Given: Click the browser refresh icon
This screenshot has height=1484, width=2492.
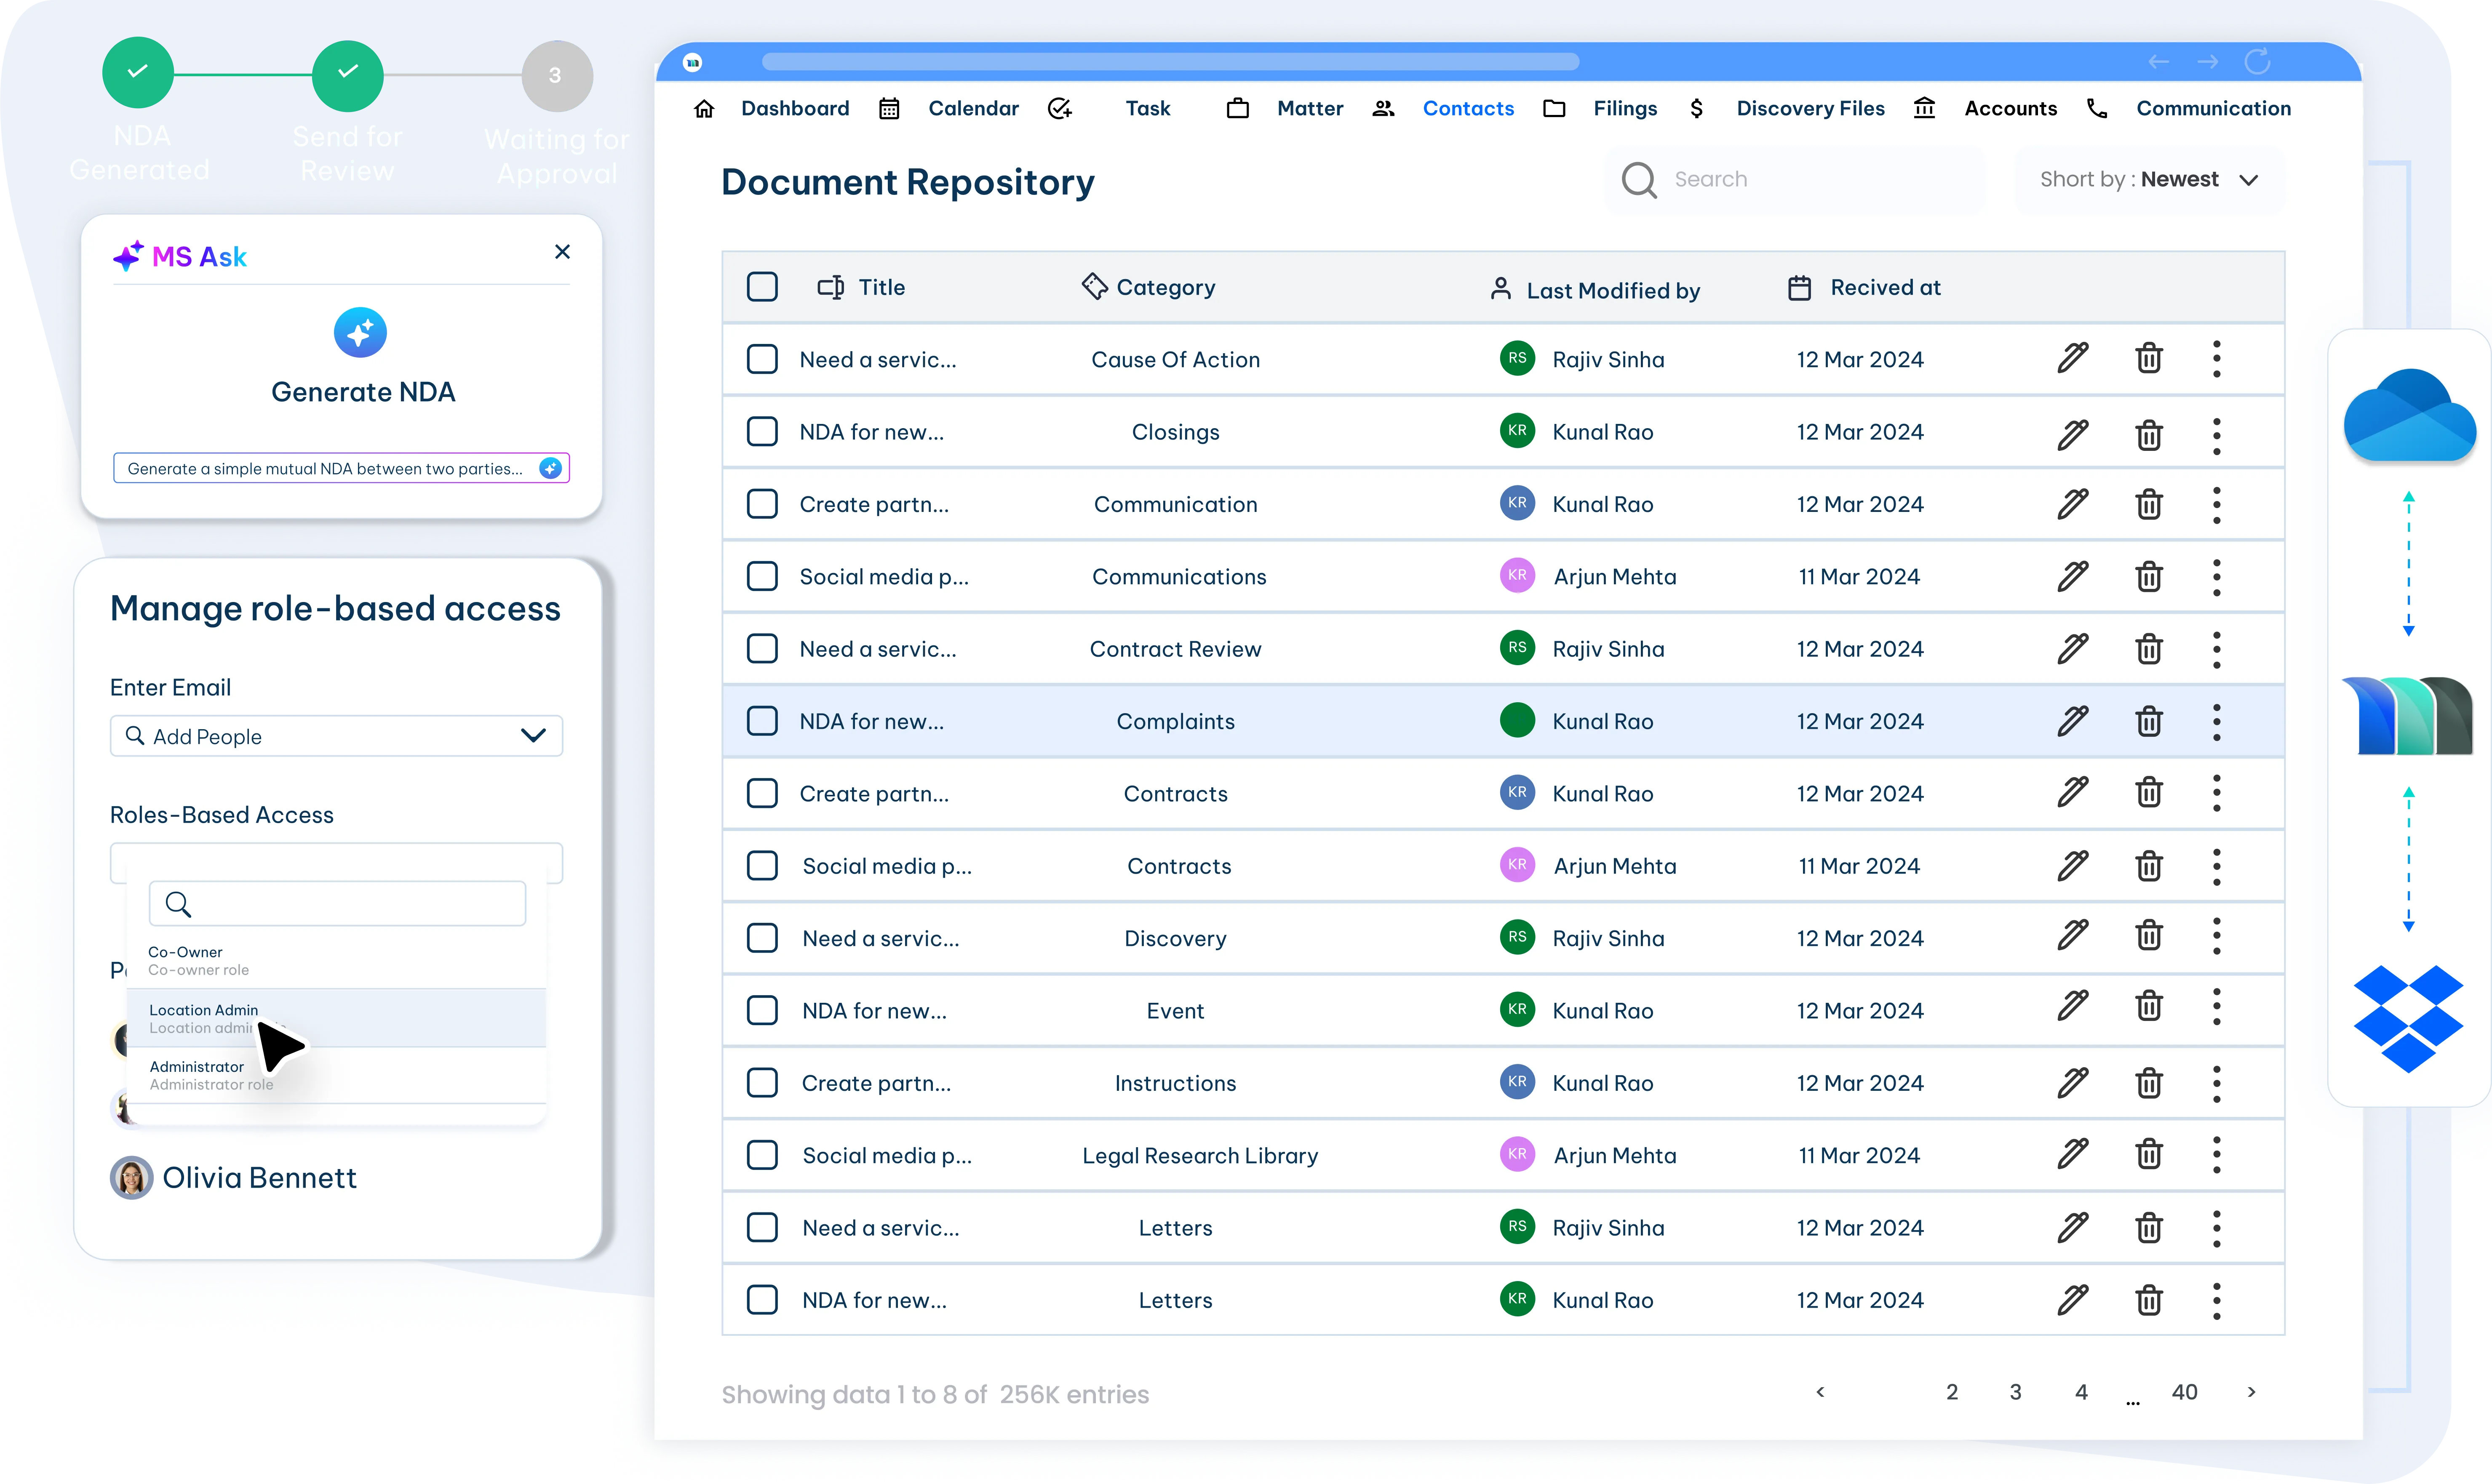Looking at the screenshot, I should 2258,62.
